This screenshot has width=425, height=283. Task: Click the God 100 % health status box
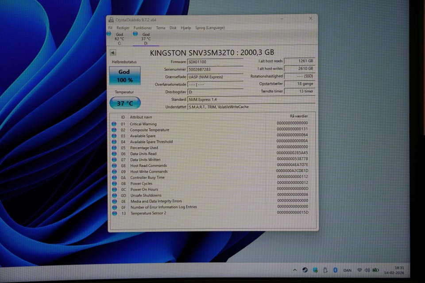(125, 76)
